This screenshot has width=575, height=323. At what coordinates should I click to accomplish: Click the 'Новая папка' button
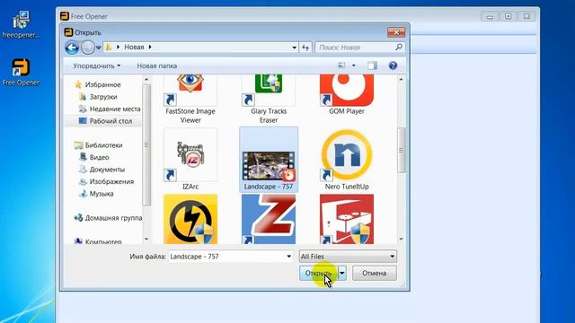click(x=157, y=65)
